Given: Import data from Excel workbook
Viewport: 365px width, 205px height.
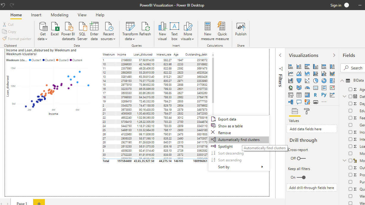Looking at the screenshot, I should (55, 30).
